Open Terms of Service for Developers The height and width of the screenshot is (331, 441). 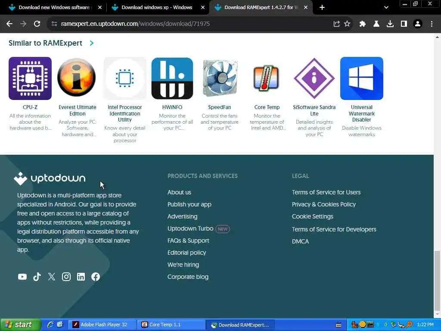tap(334, 229)
